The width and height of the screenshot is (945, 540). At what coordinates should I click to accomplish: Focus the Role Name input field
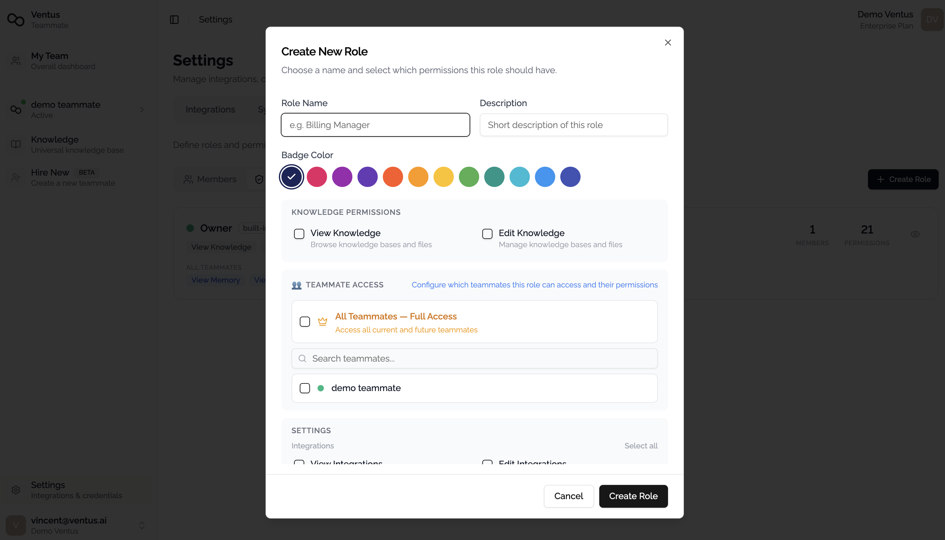tap(375, 125)
